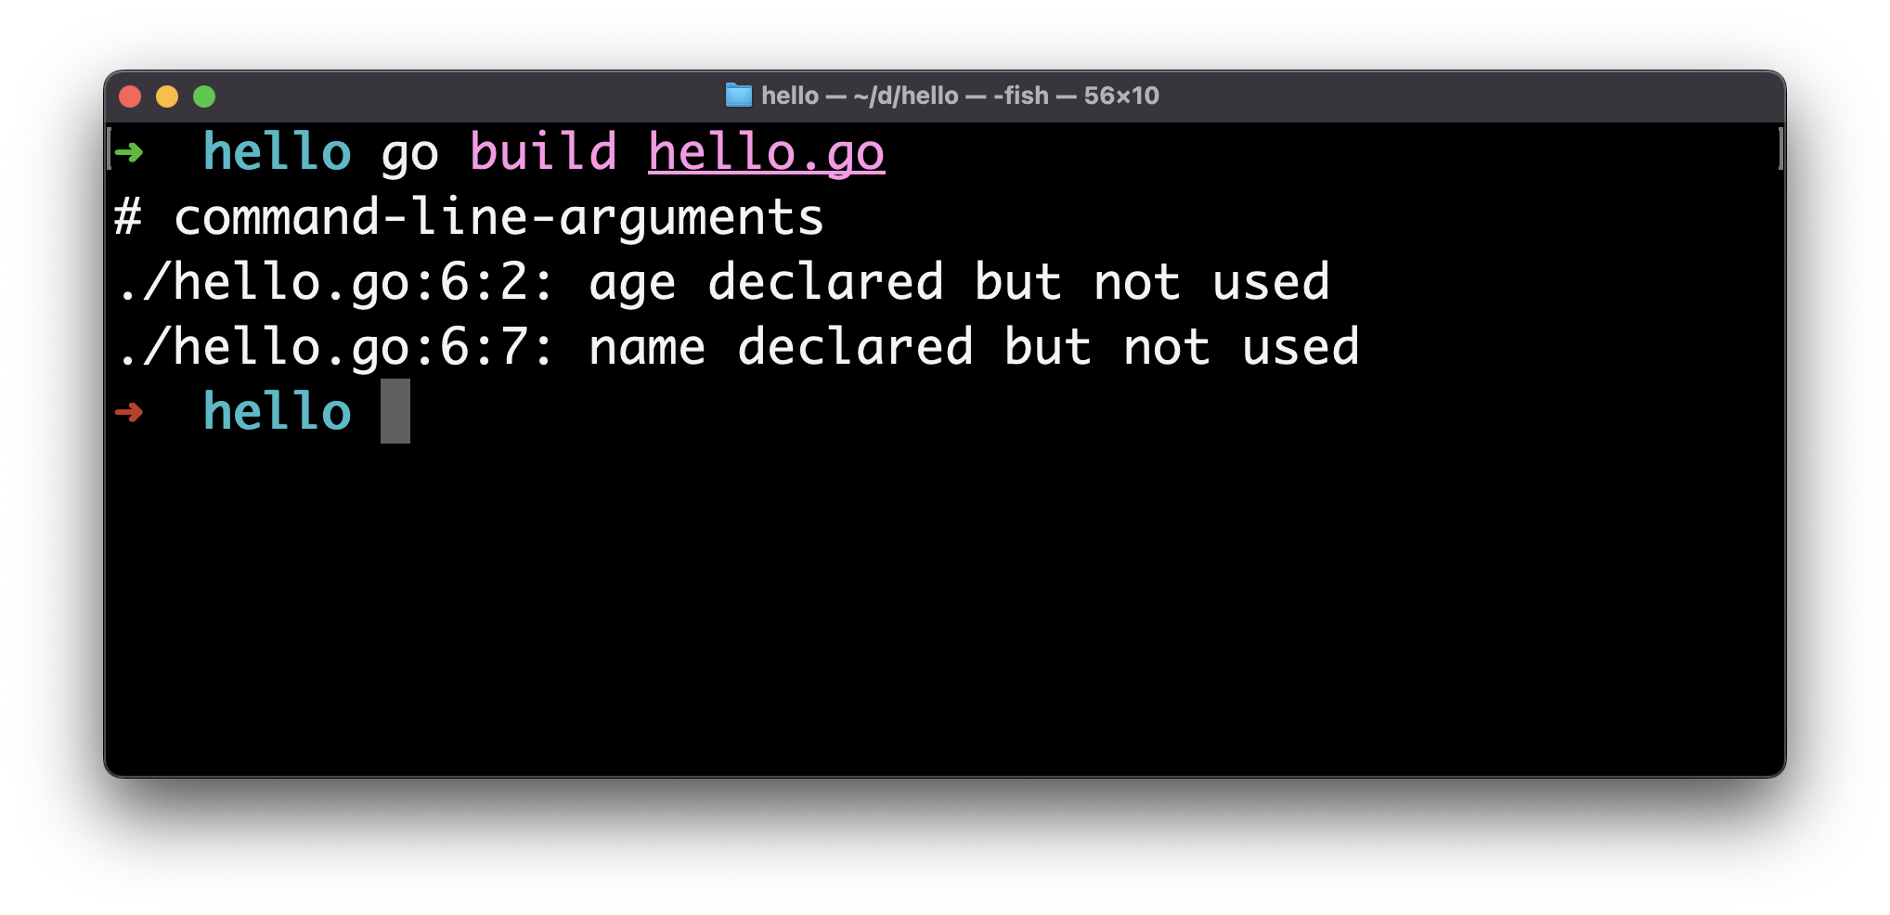
Task: Click the folder icon in the title bar
Action: click(x=738, y=96)
